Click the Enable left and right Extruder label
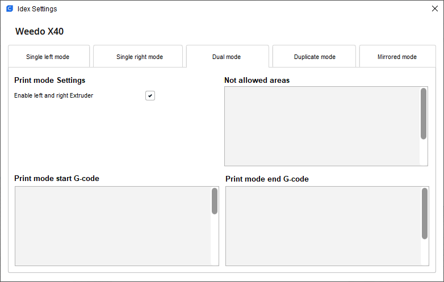This screenshot has width=444, height=282. (53, 95)
